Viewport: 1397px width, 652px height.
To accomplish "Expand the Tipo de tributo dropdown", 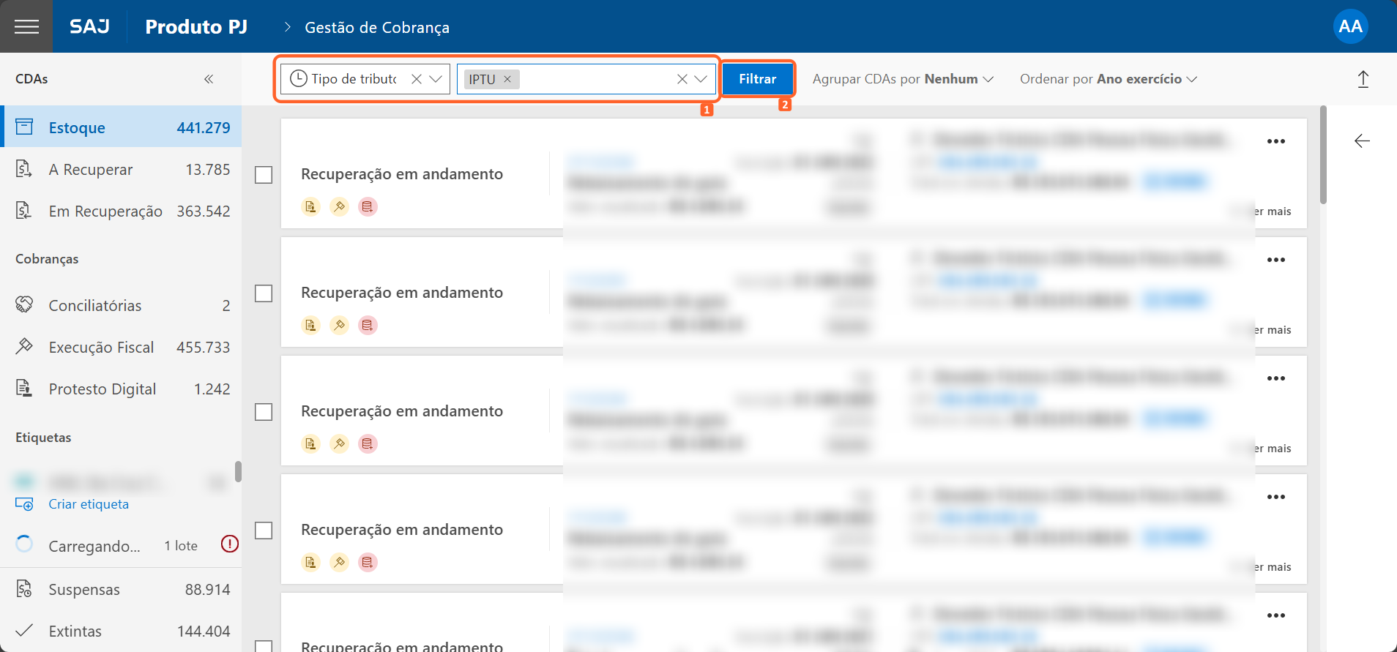I will point(436,79).
